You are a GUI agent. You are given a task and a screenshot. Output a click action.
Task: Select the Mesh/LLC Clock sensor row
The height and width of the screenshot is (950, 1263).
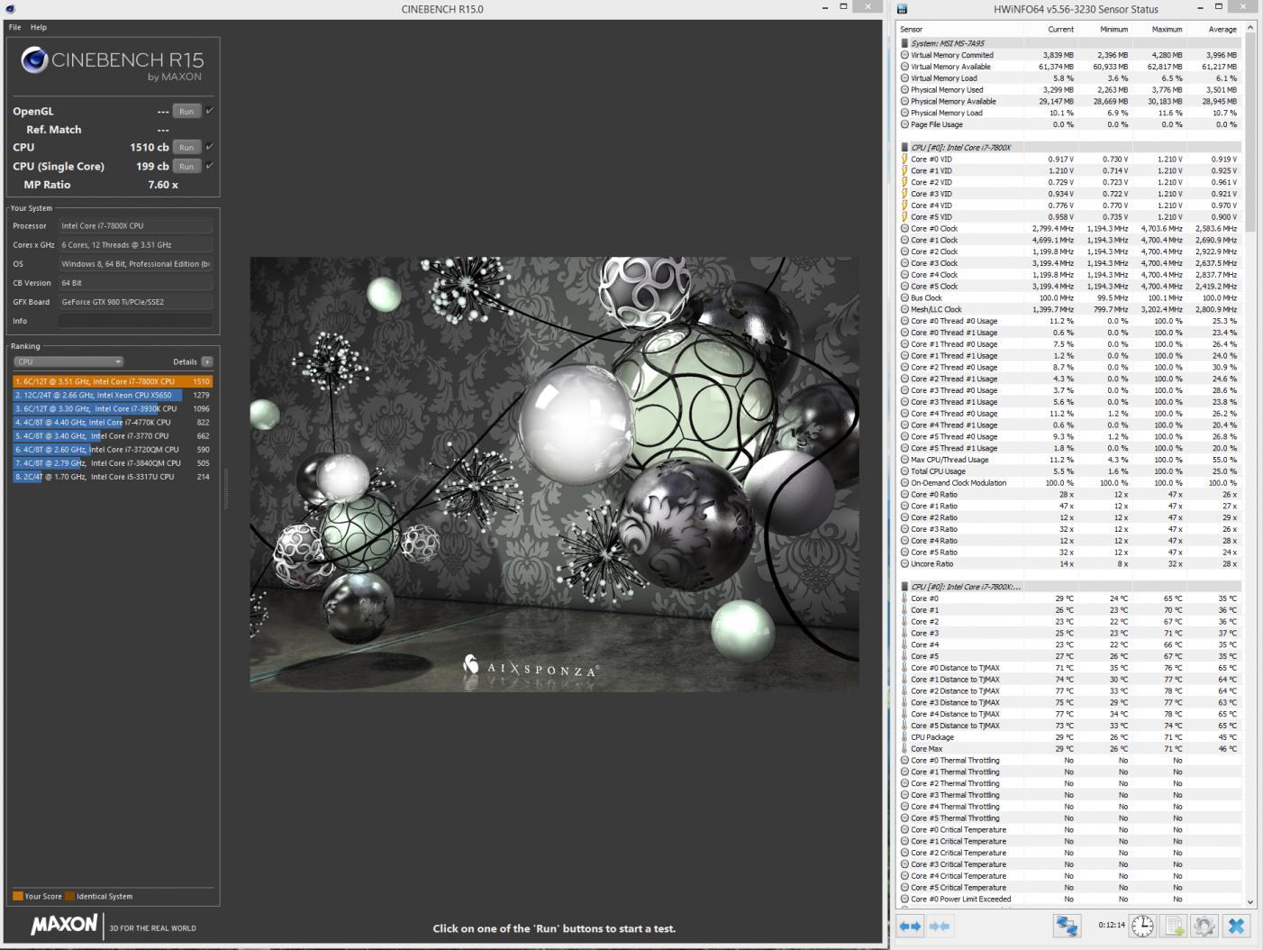tap(1070, 309)
